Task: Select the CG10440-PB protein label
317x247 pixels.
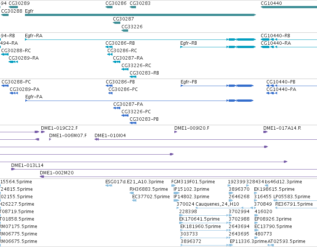Action: pyautogui.click(x=281, y=82)
